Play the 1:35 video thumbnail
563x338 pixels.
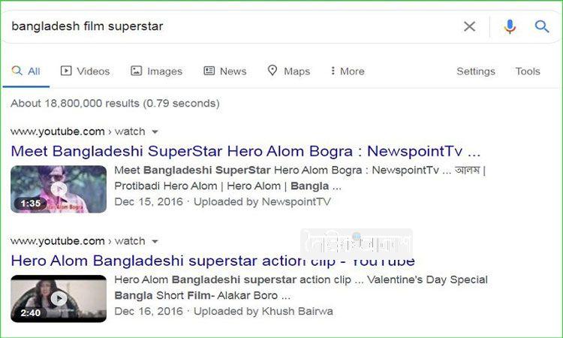tap(59, 189)
